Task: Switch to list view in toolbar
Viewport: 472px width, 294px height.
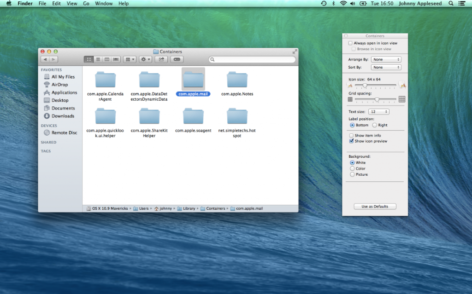Action: 98,59
